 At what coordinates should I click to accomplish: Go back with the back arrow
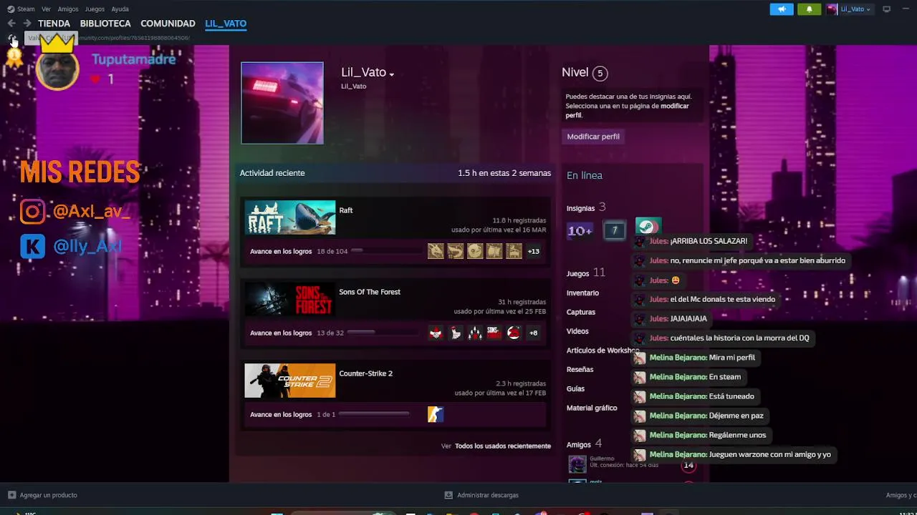(x=11, y=24)
